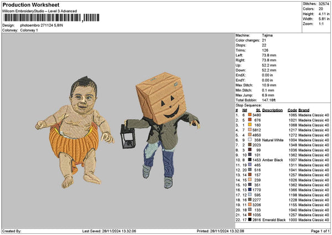Click the Zoom value '1:1'
This screenshot has width=332, height=235.
[x=321, y=24]
